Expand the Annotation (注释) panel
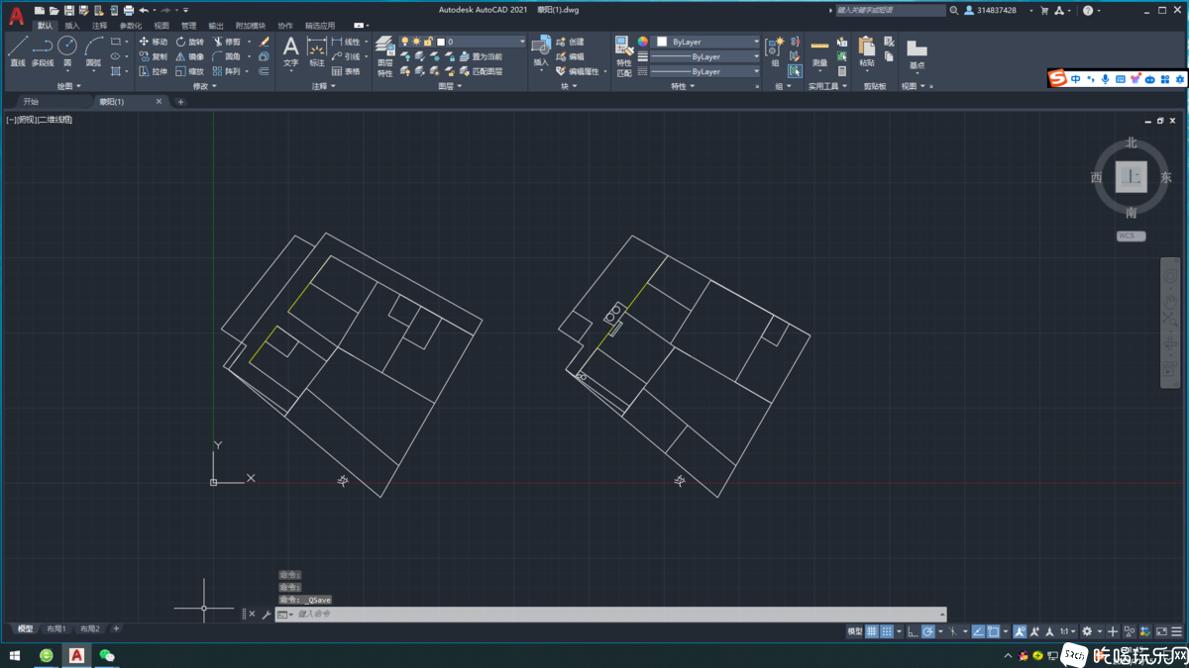The image size is (1189, 668). 323,86
